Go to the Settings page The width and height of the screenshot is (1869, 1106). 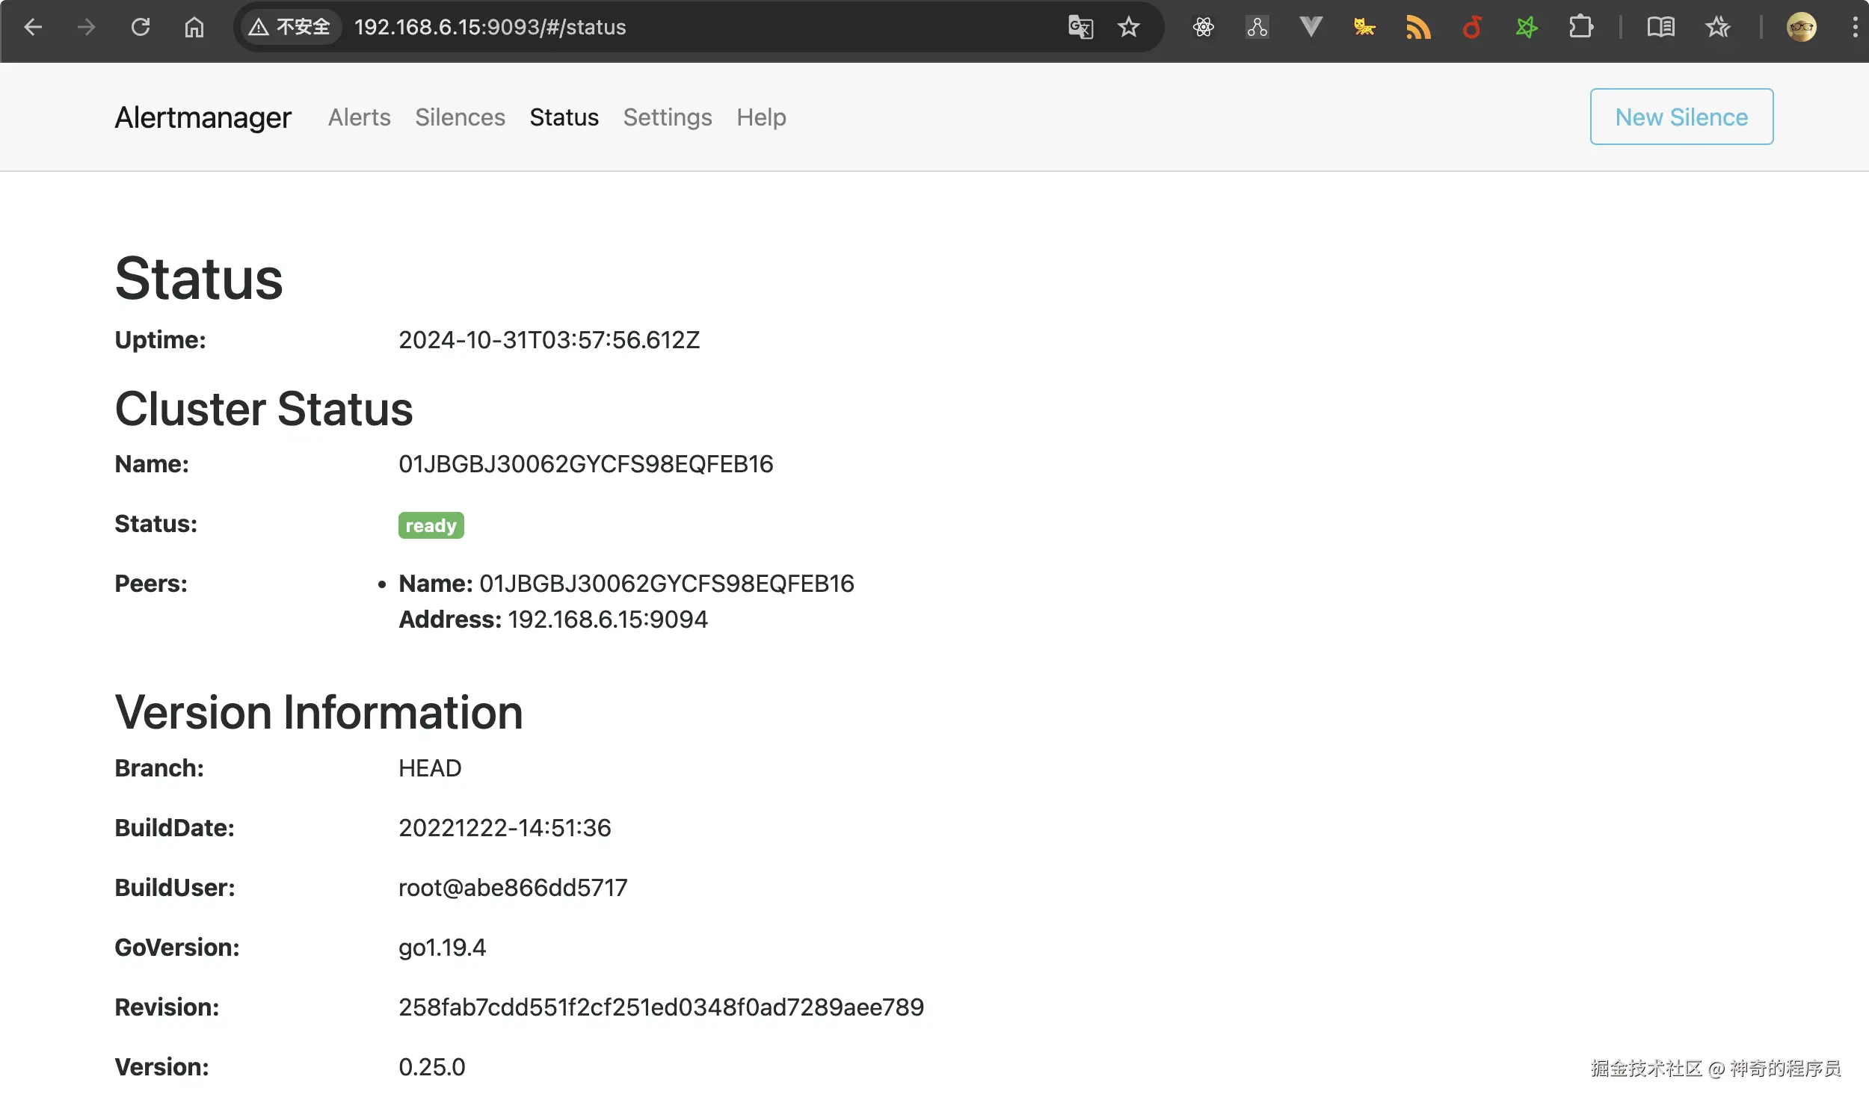click(x=667, y=117)
